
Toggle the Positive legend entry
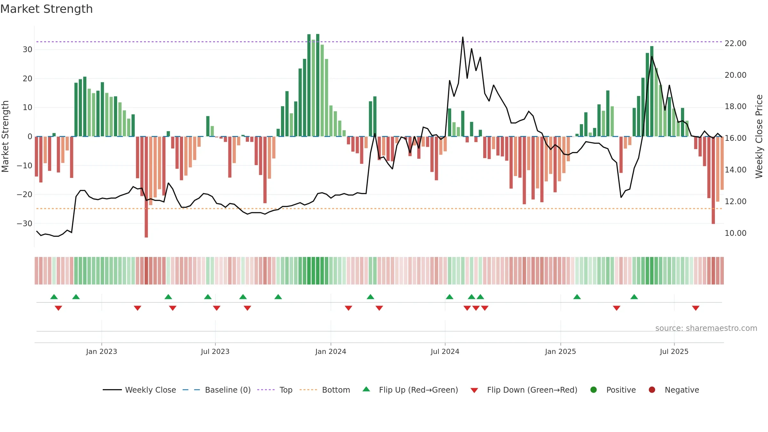point(613,390)
